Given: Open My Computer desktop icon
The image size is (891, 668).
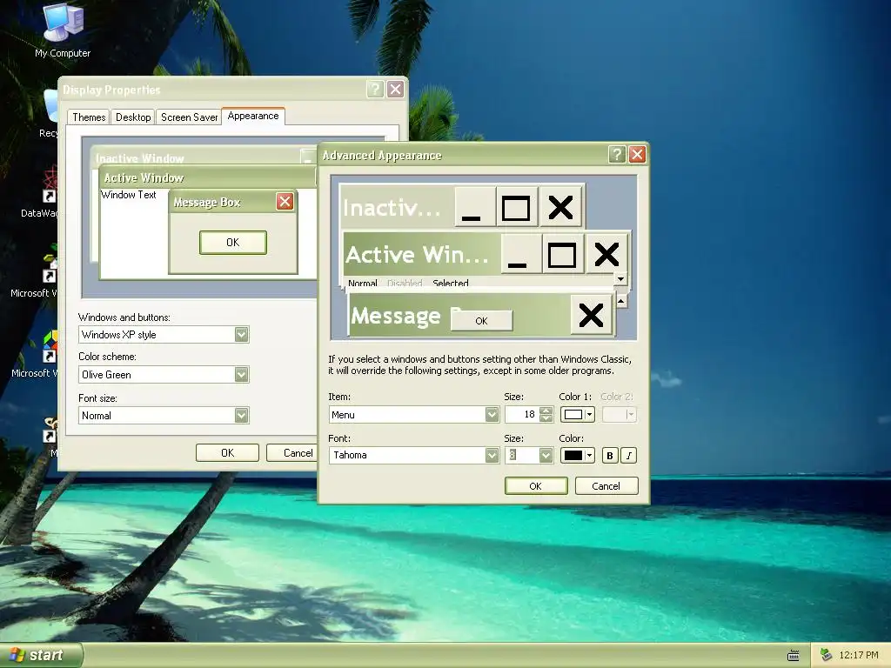Looking at the screenshot, I should [x=63, y=31].
